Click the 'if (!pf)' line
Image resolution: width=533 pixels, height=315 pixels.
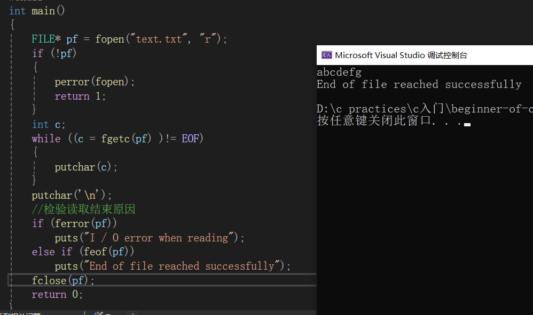54,53
